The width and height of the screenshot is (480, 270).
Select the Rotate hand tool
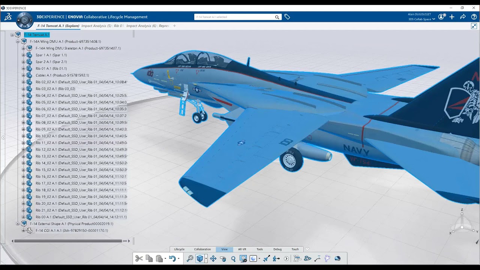[x=223, y=258]
